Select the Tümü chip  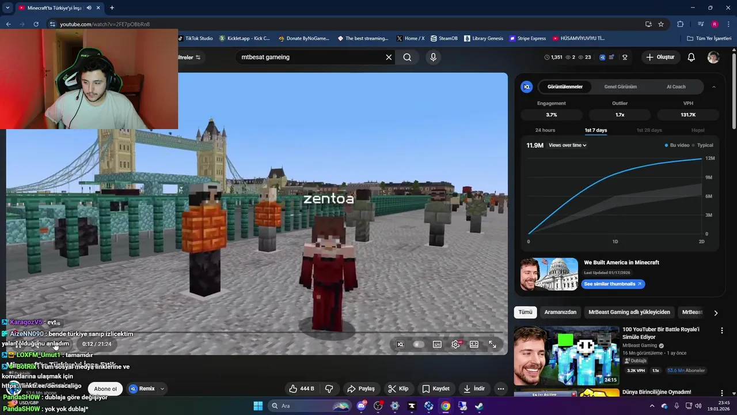[x=525, y=312]
